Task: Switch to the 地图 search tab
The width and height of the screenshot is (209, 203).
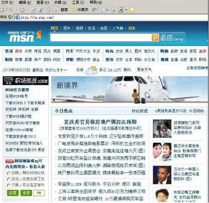Action: click(x=104, y=28)
